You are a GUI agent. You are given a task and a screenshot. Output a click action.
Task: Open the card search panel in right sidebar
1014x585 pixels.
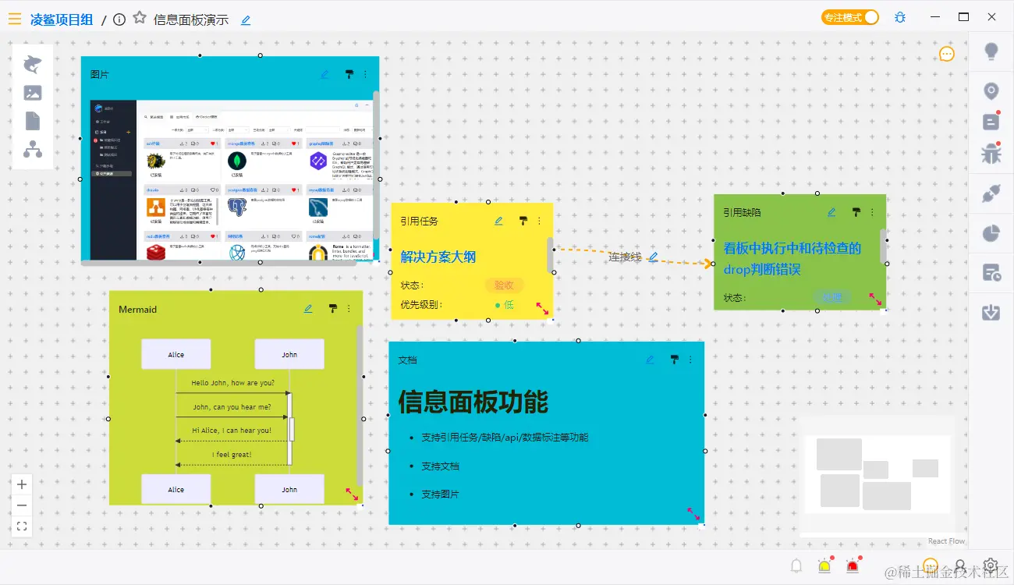pos(991,273)
